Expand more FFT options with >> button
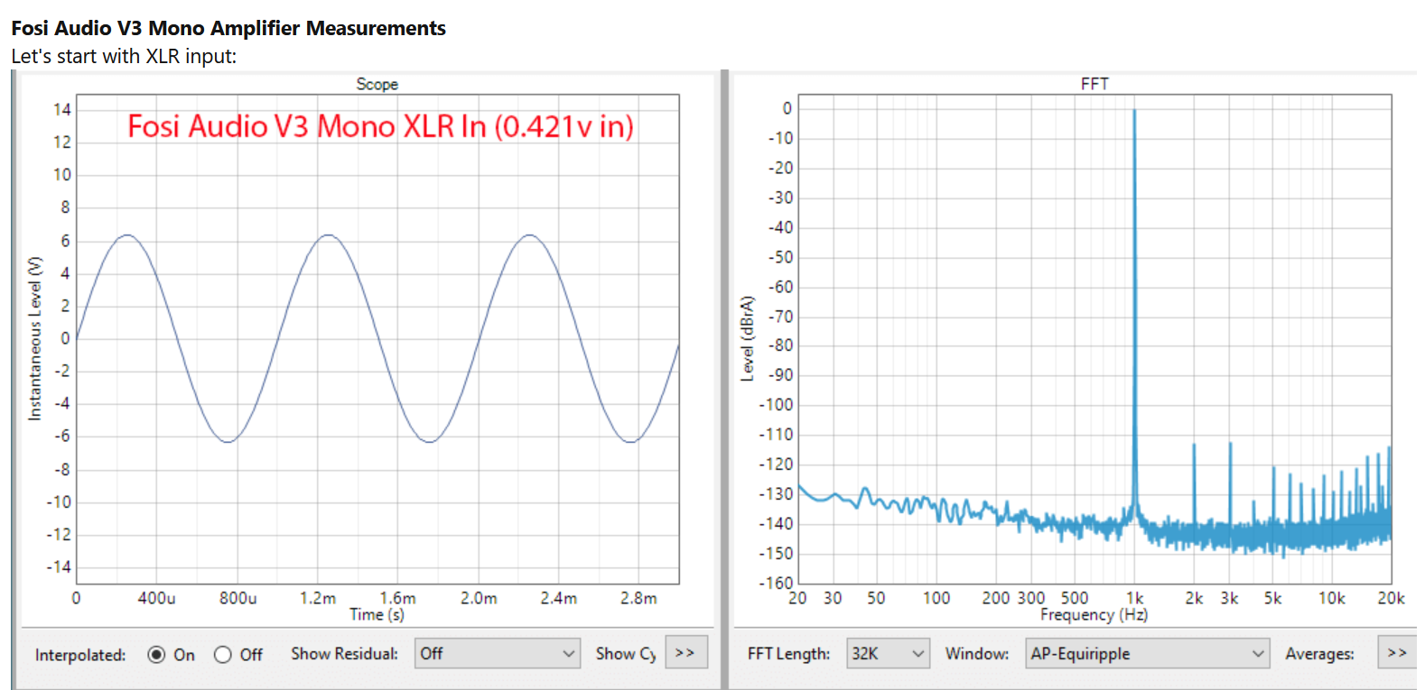 (x=1397, y=652)
